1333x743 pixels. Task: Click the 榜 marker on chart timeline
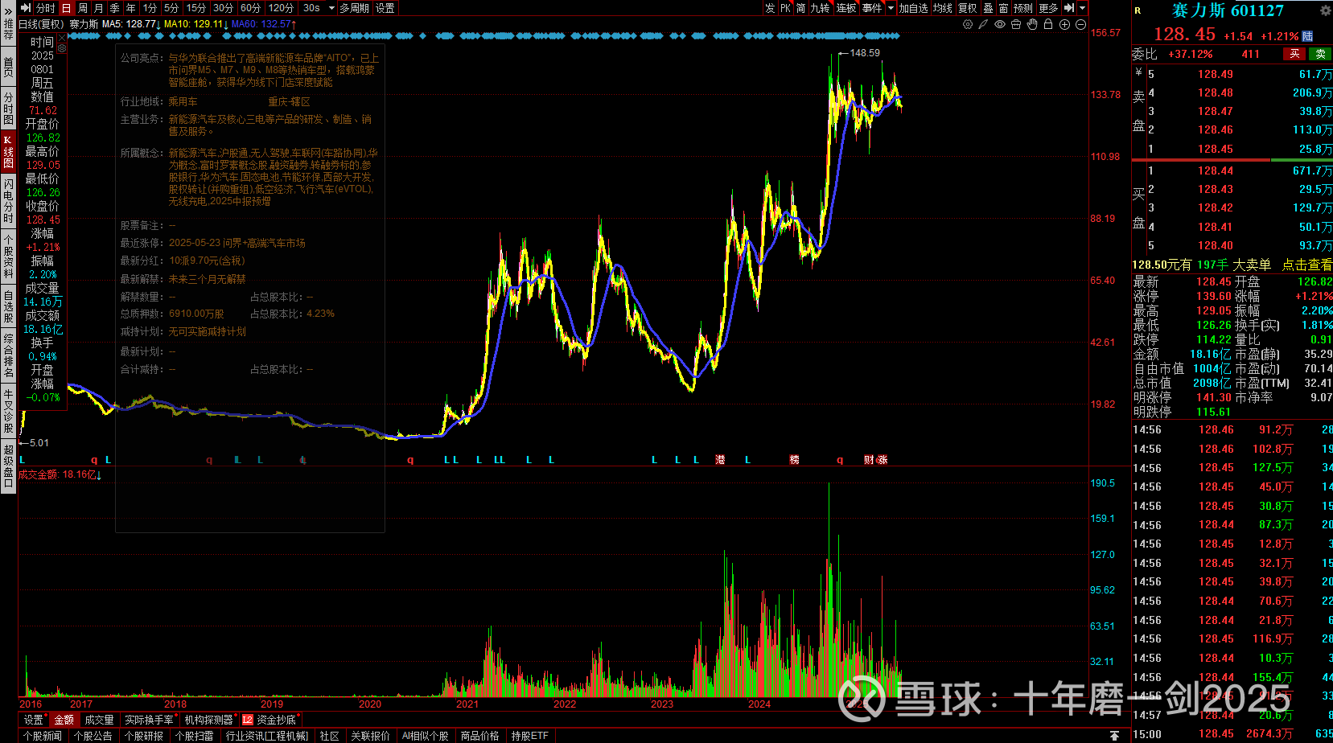795,460
